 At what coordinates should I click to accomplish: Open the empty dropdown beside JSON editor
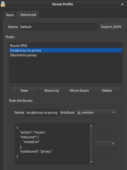coord(105,144)
